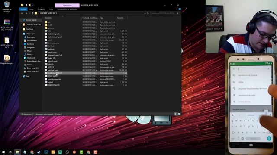
Task: Sort by the Nombre column header
Action: click(48, 18)
